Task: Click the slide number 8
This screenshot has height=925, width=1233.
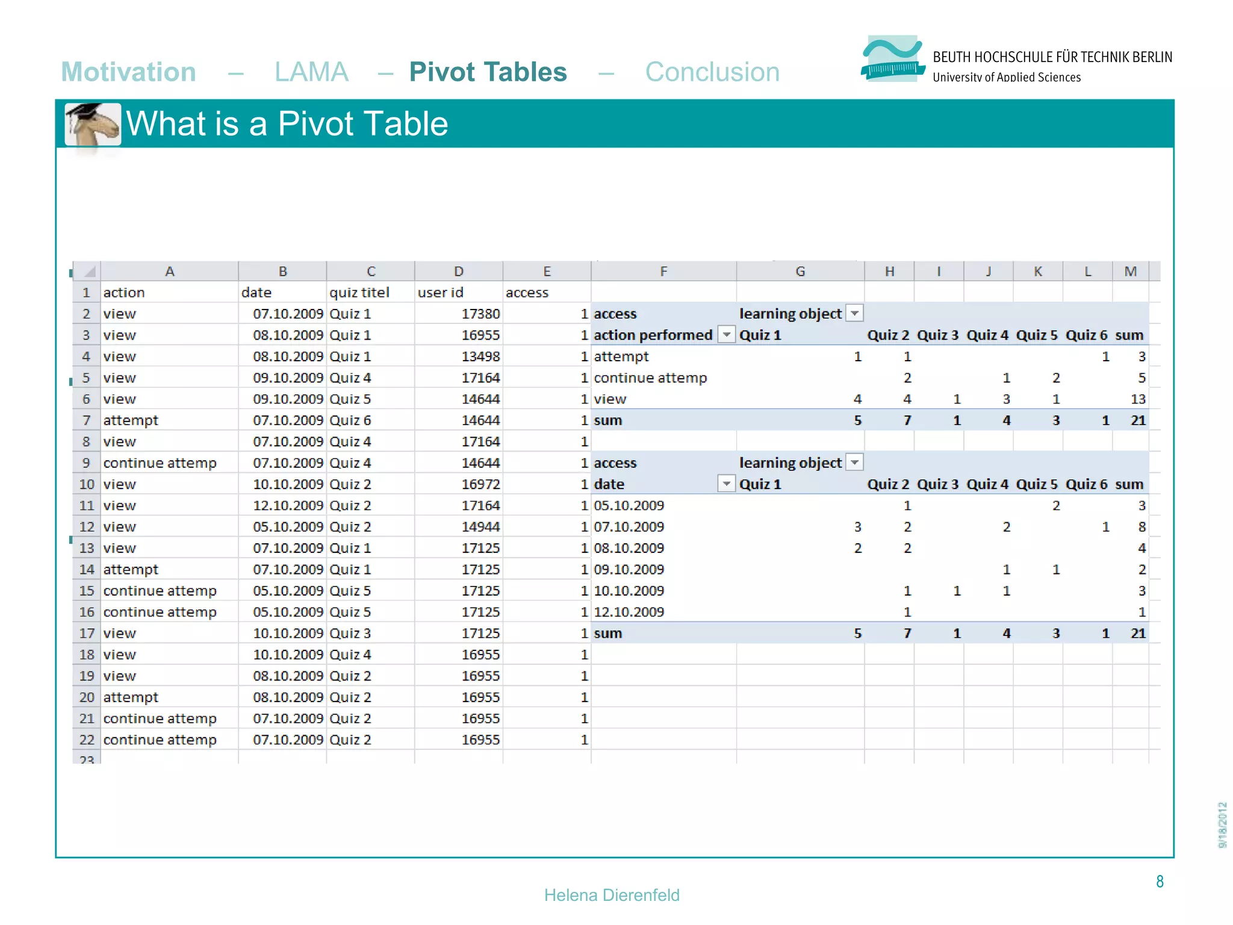Action: tap(1160, 882)
